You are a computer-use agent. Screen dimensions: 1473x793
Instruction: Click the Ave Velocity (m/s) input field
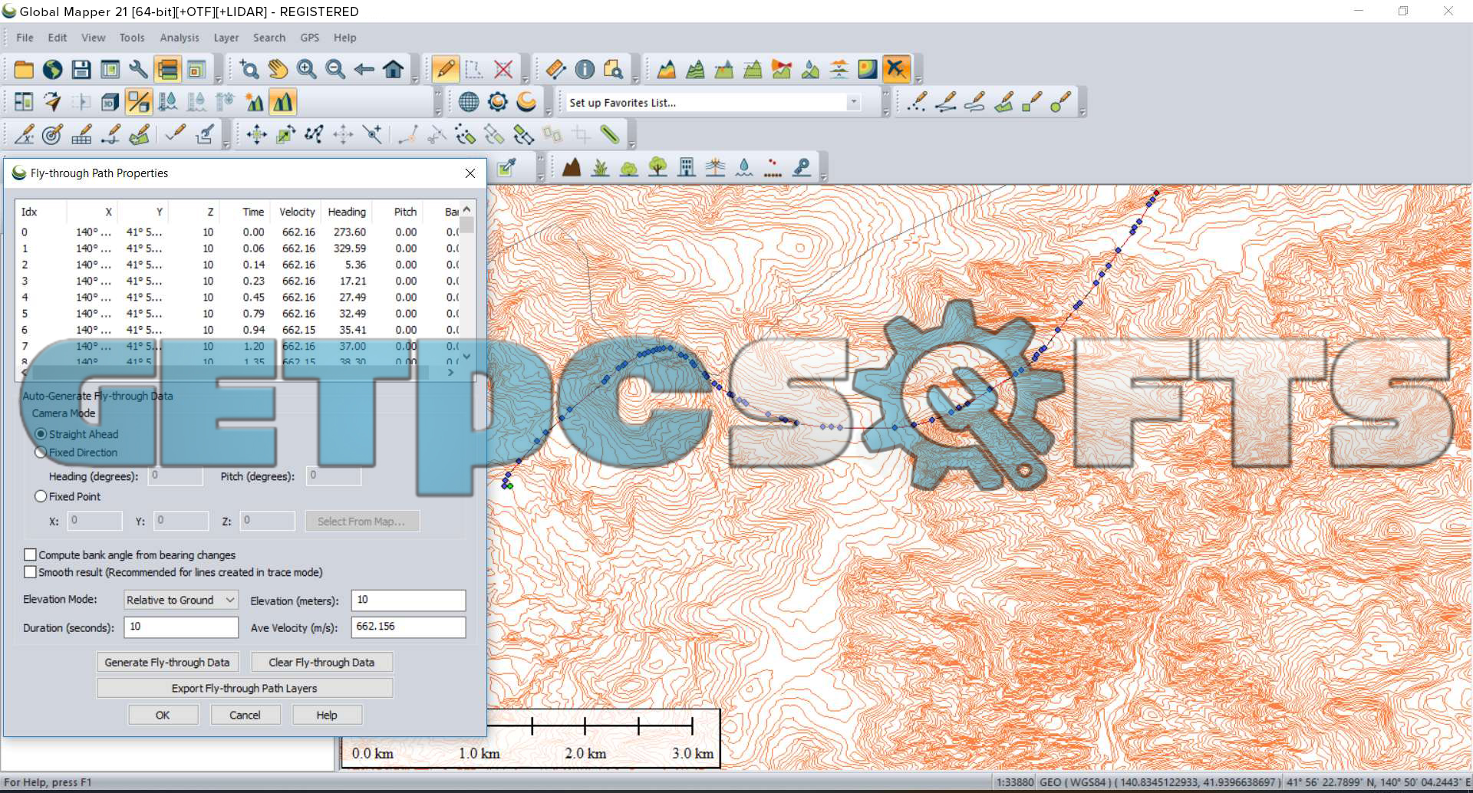(x=408, y=627)
